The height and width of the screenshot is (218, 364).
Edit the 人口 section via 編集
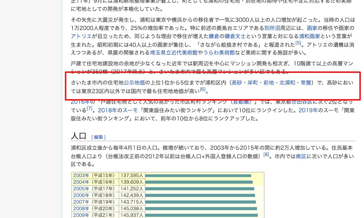tap(98, 137)
